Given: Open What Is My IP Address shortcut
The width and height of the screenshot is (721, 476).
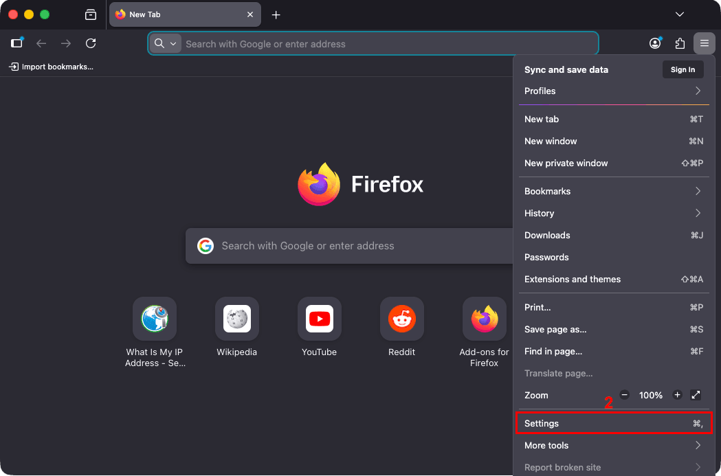Looking at the screenshot, I should tap(155, 332).
